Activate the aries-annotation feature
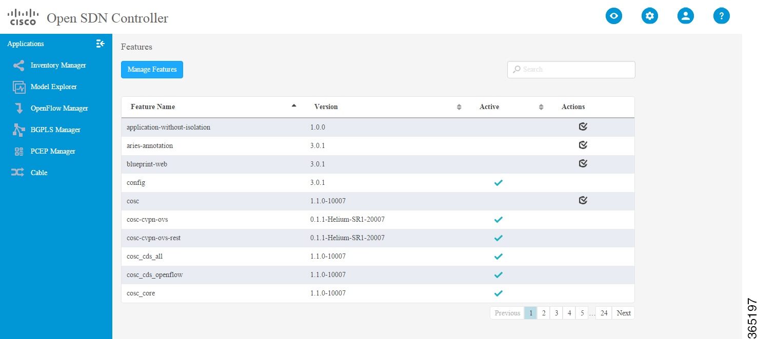This screenshot has height=339, width=757. 583,145
